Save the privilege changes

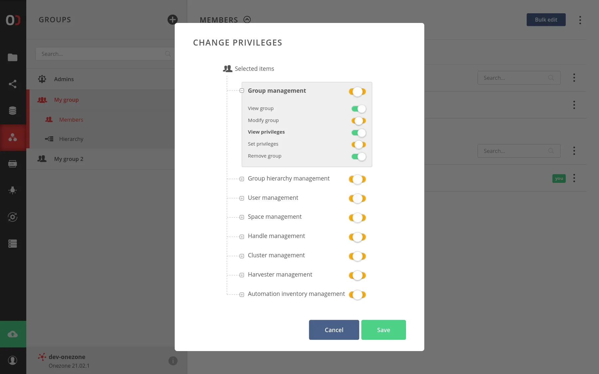[x=383, y=330]
